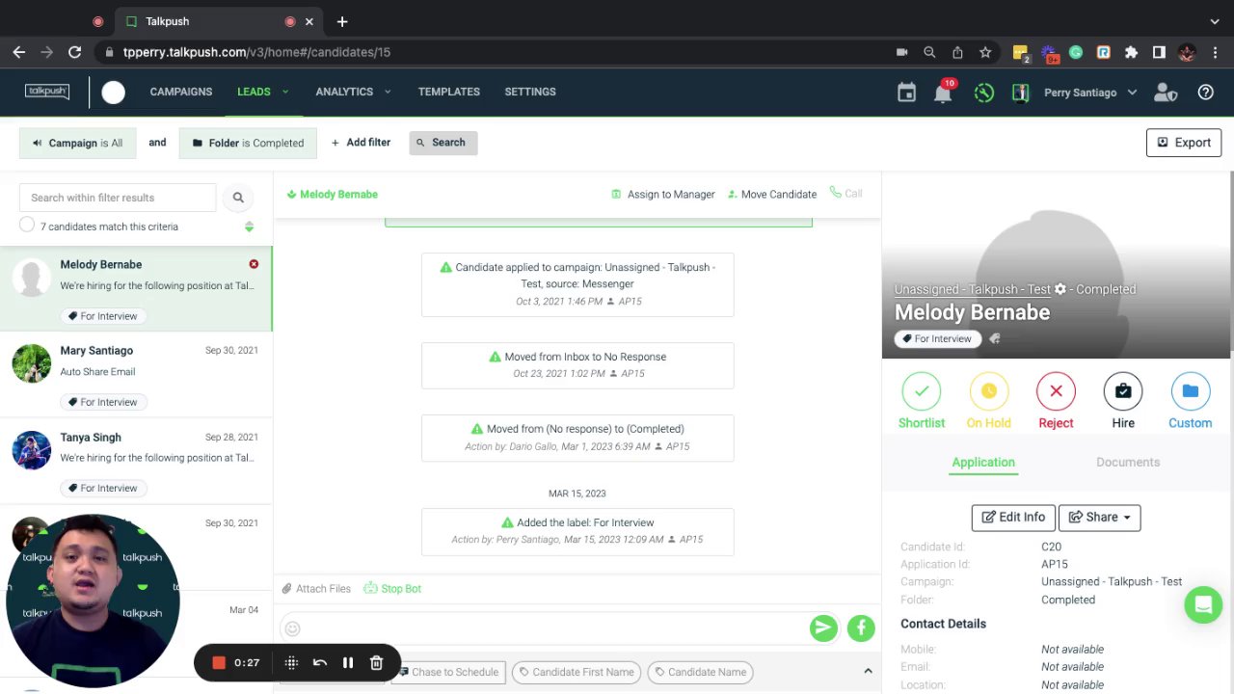Click the grey Search filter button
Viewport: 1234px width, 694px height.
click(443, 143)
